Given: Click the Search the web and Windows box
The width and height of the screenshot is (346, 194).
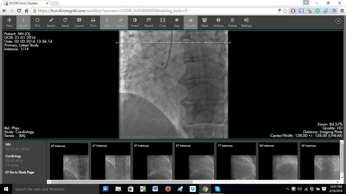Looking at the screenshot, I should (x=56, y=189).
